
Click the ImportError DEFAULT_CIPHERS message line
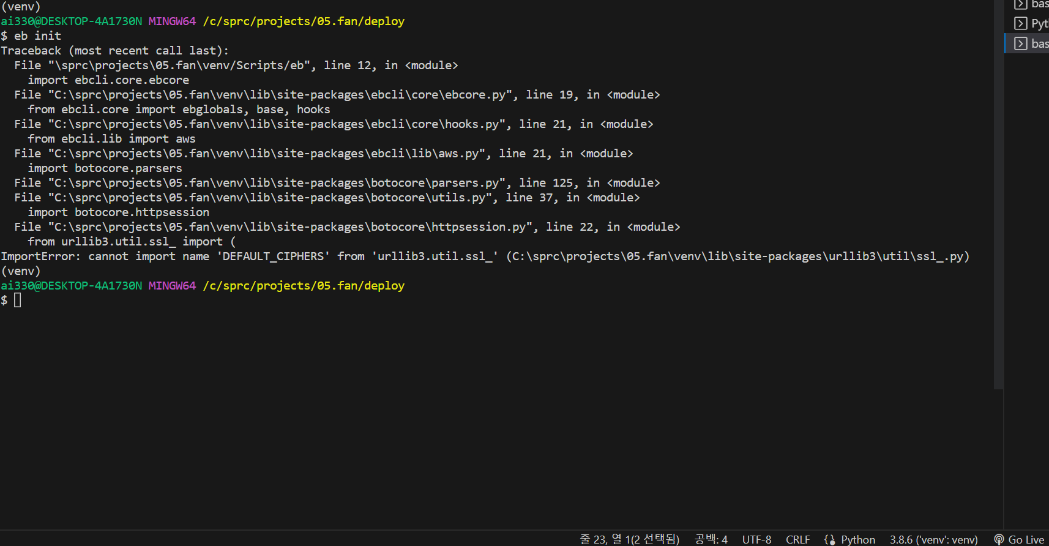point(485,256)
